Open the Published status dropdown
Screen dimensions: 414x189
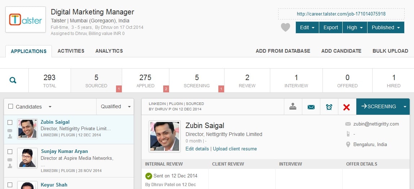pos(386,27)
